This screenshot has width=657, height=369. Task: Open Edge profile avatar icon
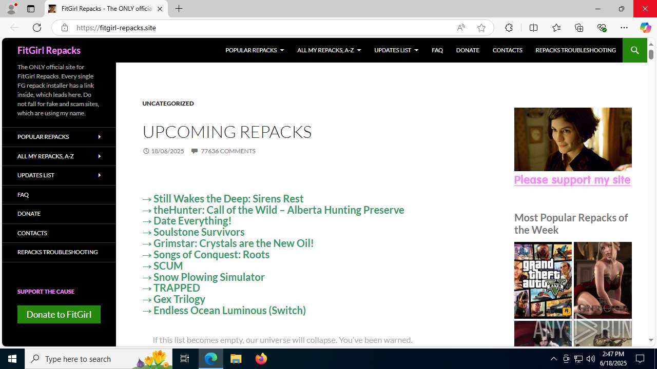point(11,9)
